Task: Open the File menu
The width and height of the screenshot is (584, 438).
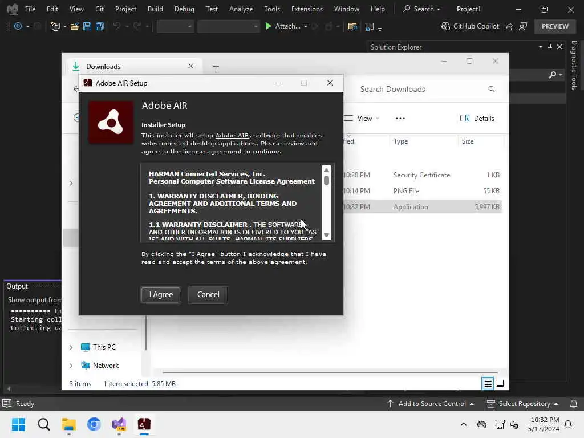Action: (30, 9)
